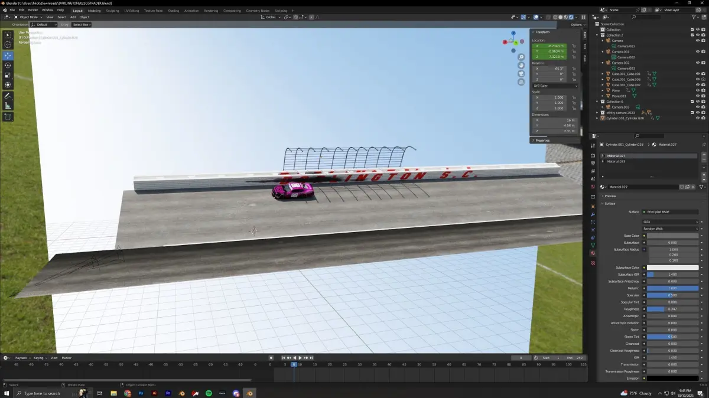This screenshot has height=398, width=709.
Task: Pause viewport rendering button
Action: tap(584, 17)
